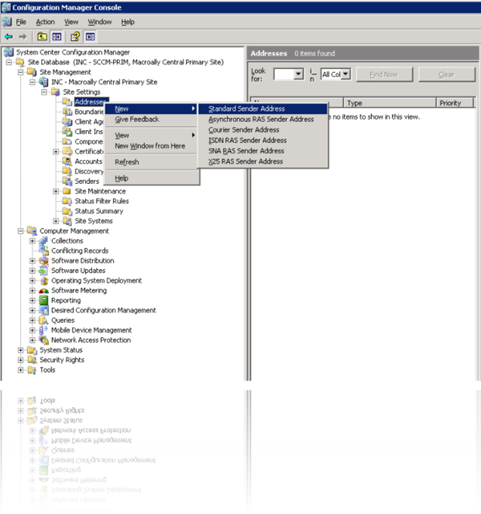This screenshot has height=514, width=481.
Task: Open the File menu
Action: pos(21,22)
